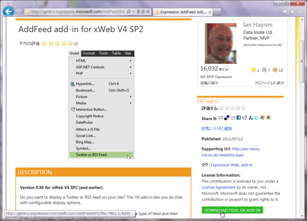Rate five stars in Details
The height and width of the screenshot is (221, 307).
243,108
